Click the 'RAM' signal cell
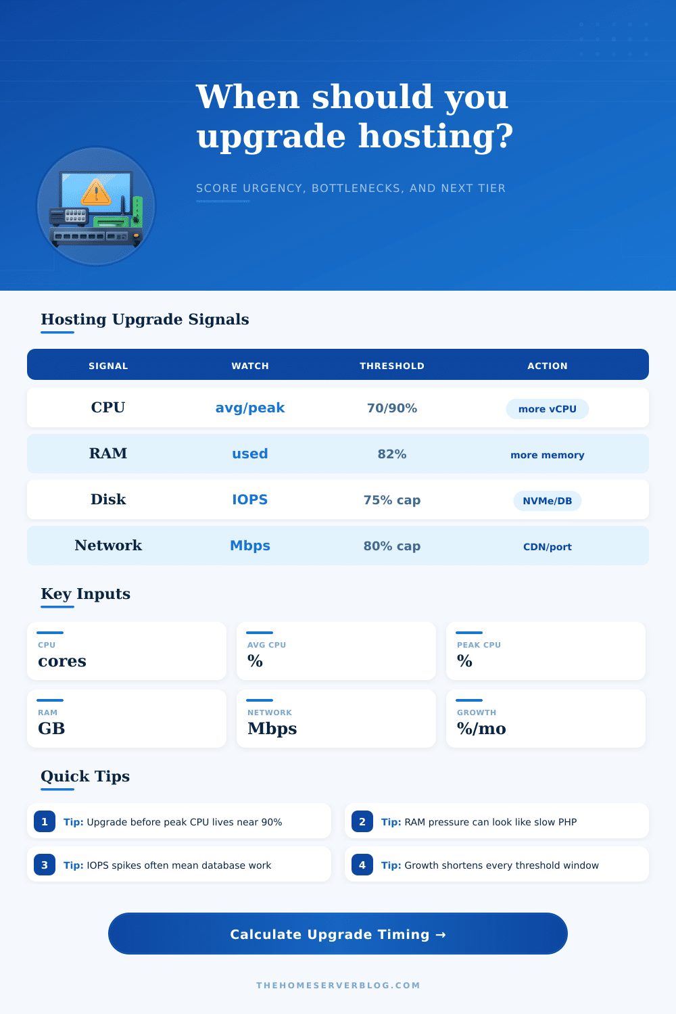This screenshot has height=1014, width=676. (x=108, y=454)
